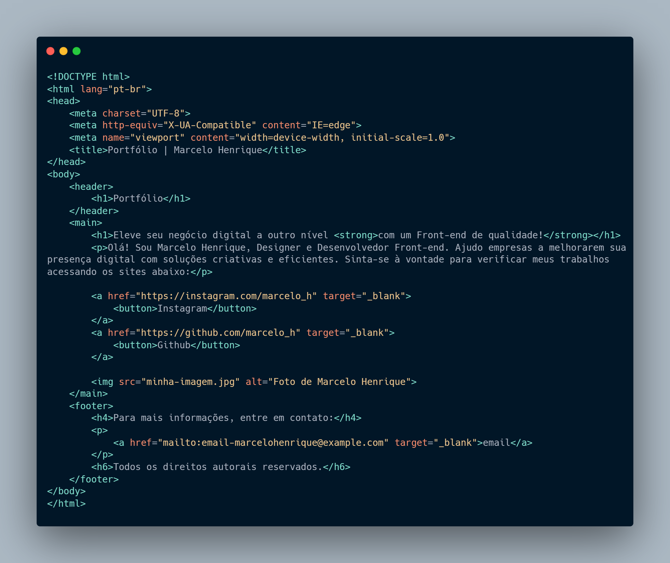Image resolution: width=670 pixels, height=563 pixels.
Task: Click the opening <footer> tag
Action: (91, 406)
